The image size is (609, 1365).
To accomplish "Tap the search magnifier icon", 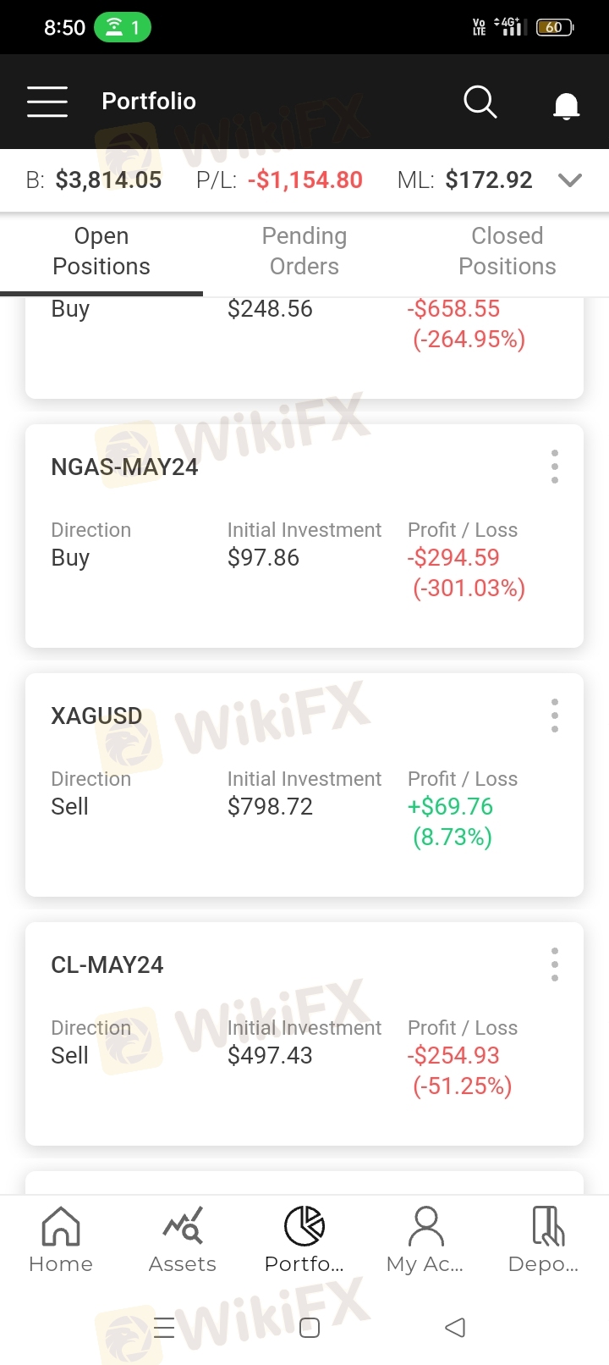I will 480,102.
